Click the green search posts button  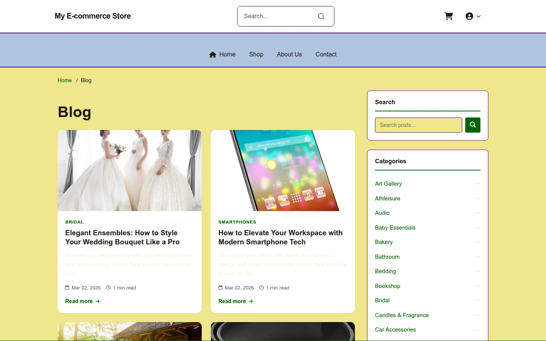pyautogui.click(x=473, y=125)
